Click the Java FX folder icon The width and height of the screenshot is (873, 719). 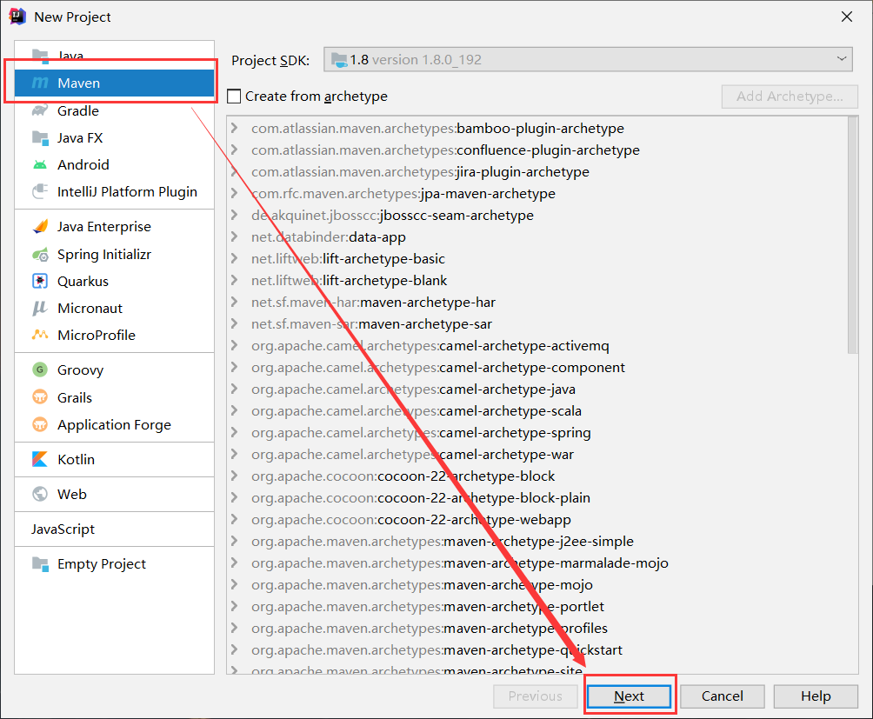tap(40, 137)
